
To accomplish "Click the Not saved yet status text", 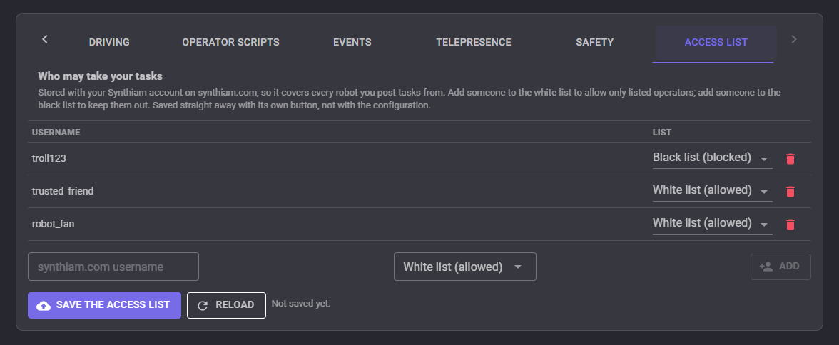I will 301,303.
